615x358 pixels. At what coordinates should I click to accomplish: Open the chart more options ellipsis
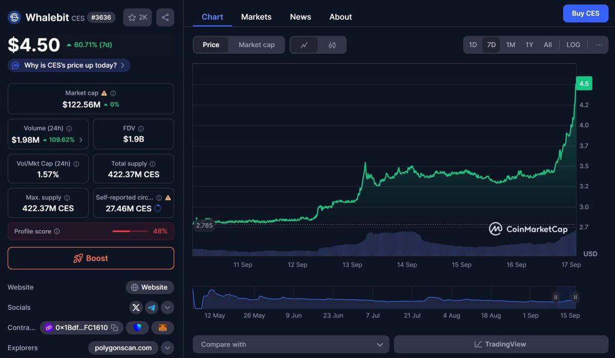[x=599, y=45]
